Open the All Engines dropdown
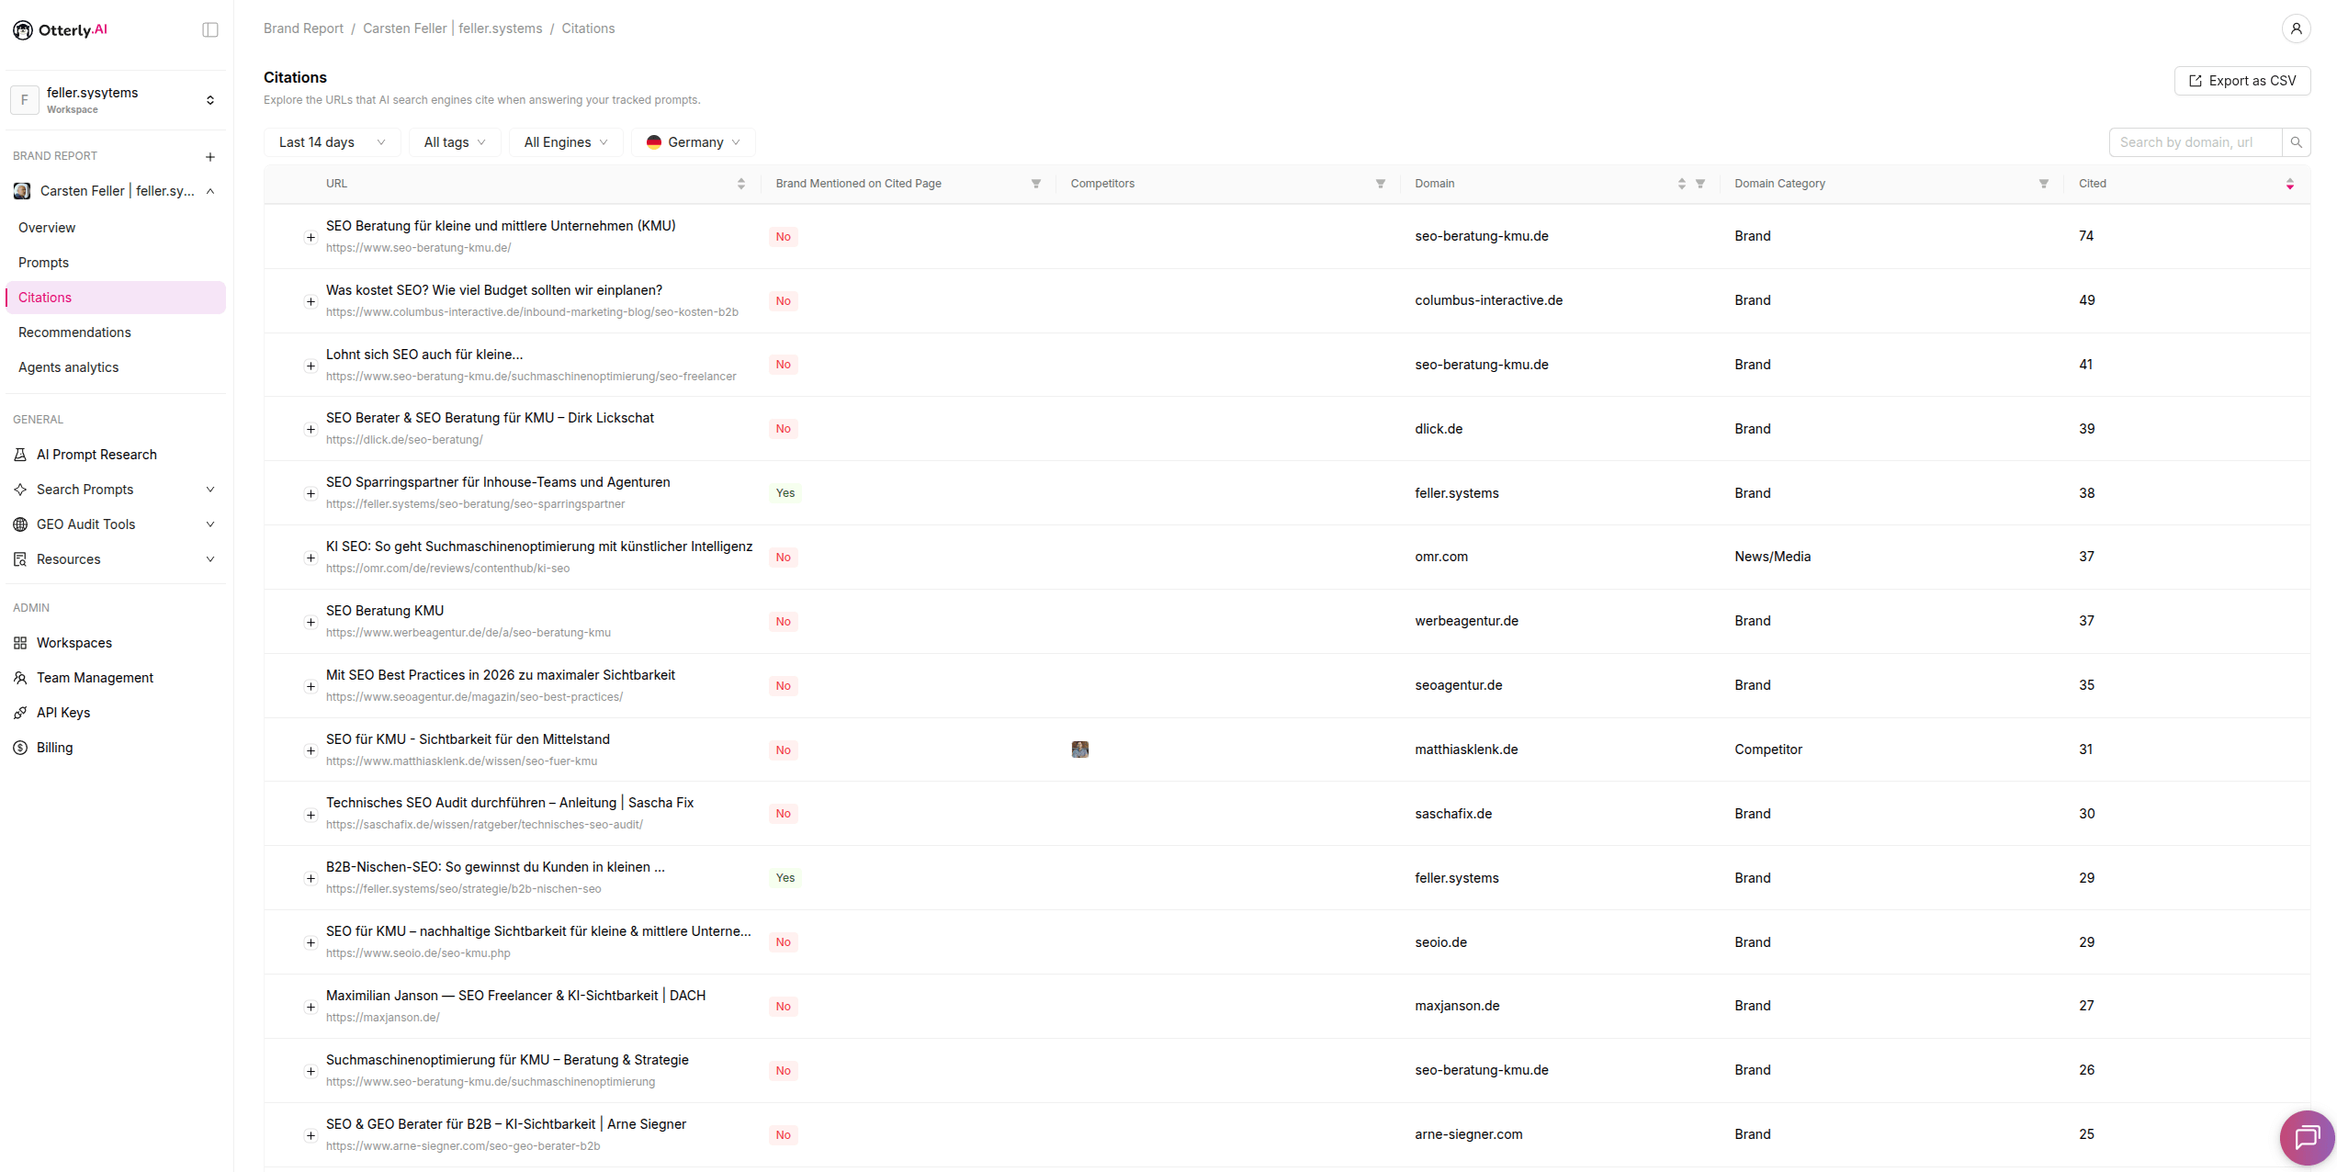Screen dimensions: 2337x1172 pyautogui.click(x=566, y=142)
